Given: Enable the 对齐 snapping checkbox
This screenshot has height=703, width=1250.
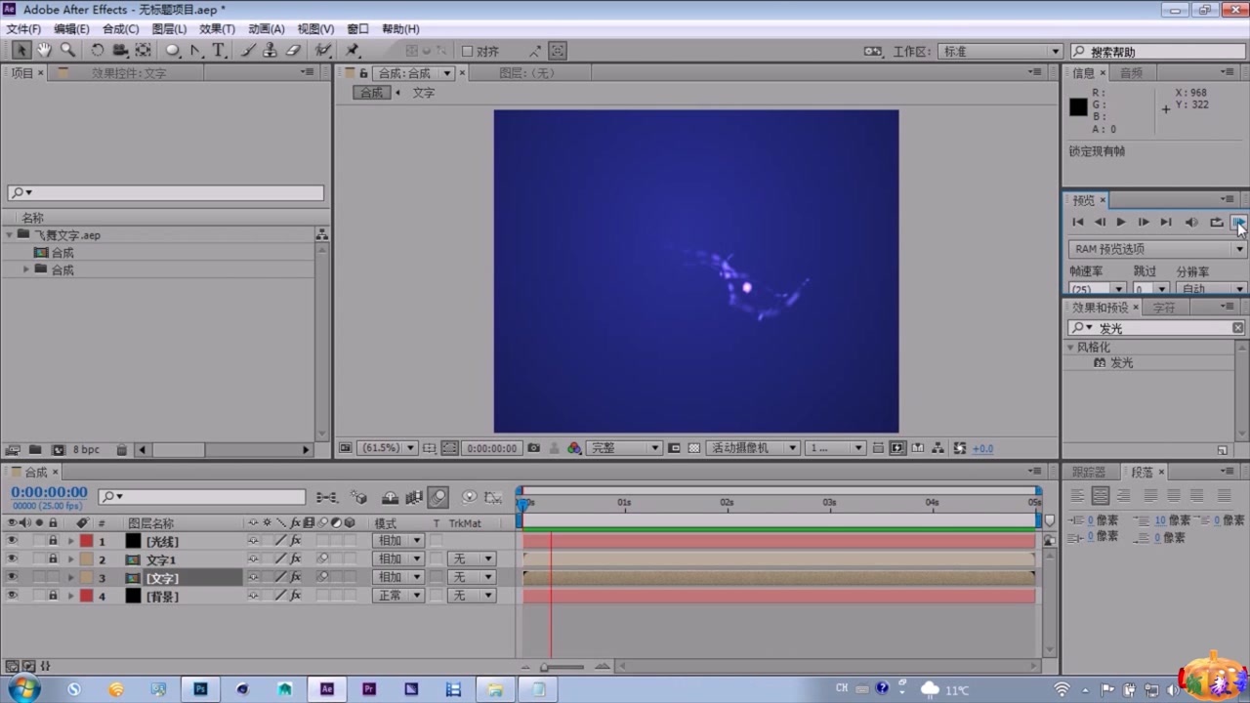Looking at the screenshot, I should point(467,52).
